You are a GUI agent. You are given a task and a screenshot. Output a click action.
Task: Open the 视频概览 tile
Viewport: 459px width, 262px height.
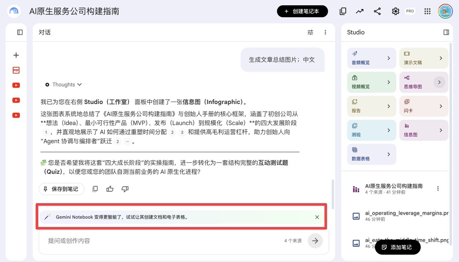pyautogui.click(x=371, y=82)
